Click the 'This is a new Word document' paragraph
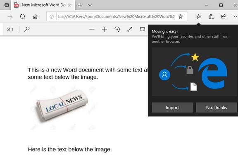238x162 pixels. (88, 73)
